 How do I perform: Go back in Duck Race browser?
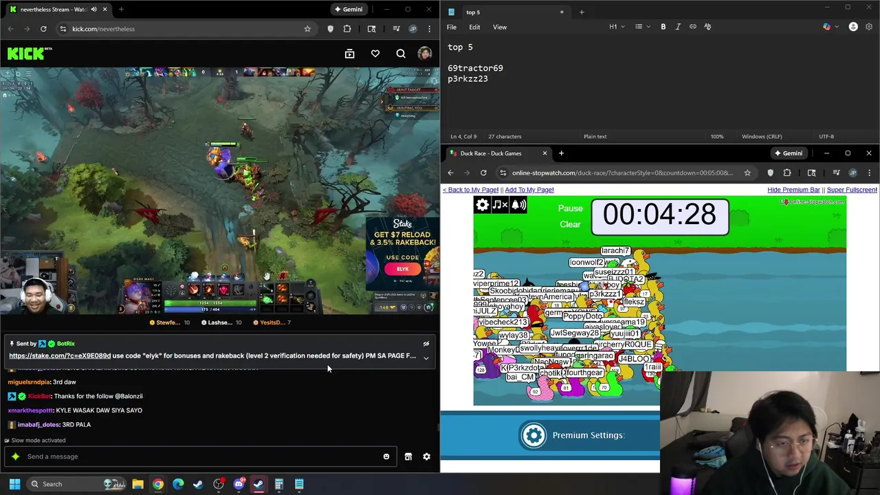(450, 173)
